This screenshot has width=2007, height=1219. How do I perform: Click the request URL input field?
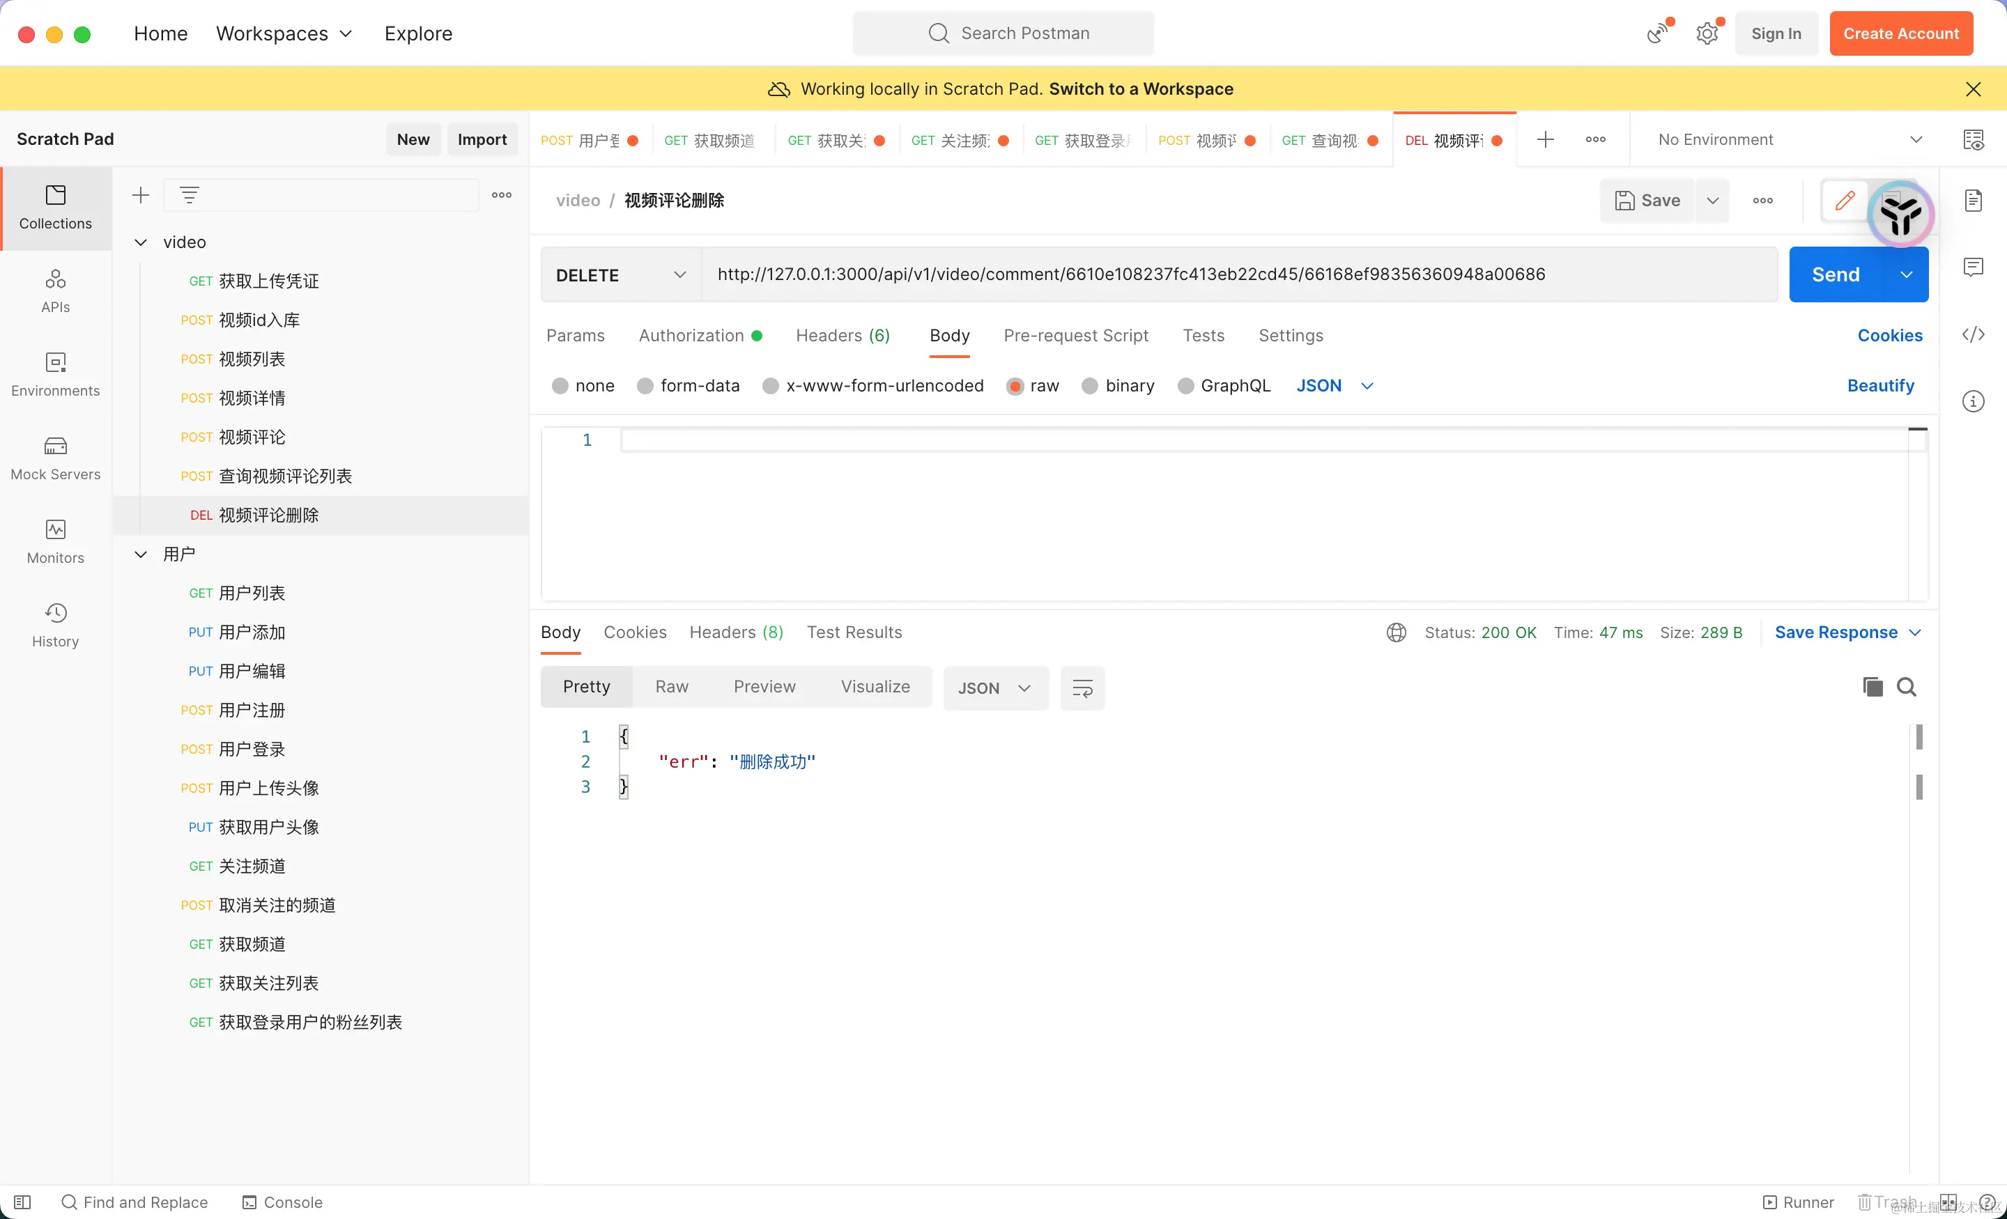pyautogui.click(x=1238, y=274)
